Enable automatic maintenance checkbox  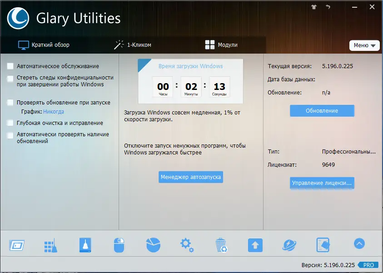[x=10, y=66]
